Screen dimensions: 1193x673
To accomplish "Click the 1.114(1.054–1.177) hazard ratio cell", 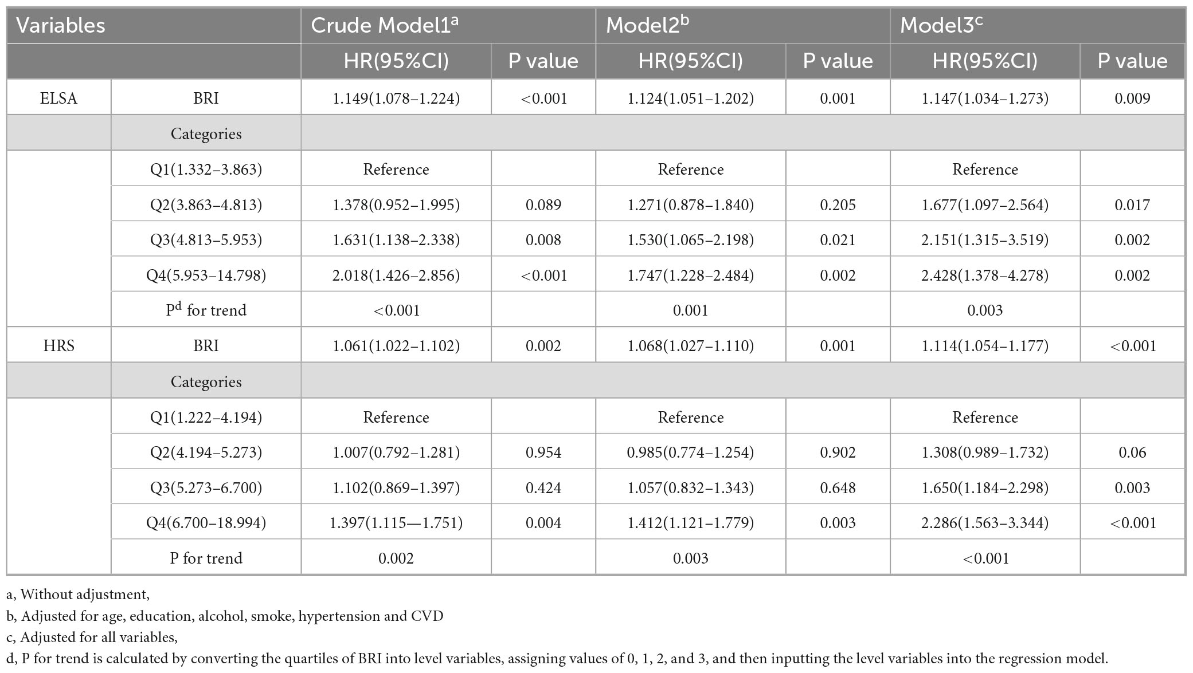I will pos(985,346).
